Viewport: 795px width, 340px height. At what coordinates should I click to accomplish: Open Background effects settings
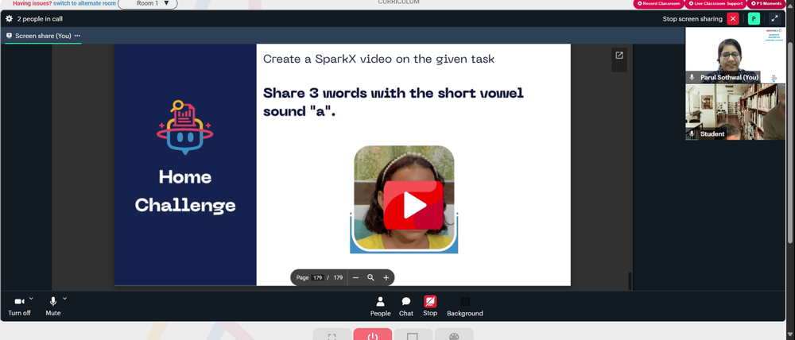tap(465, 307)
